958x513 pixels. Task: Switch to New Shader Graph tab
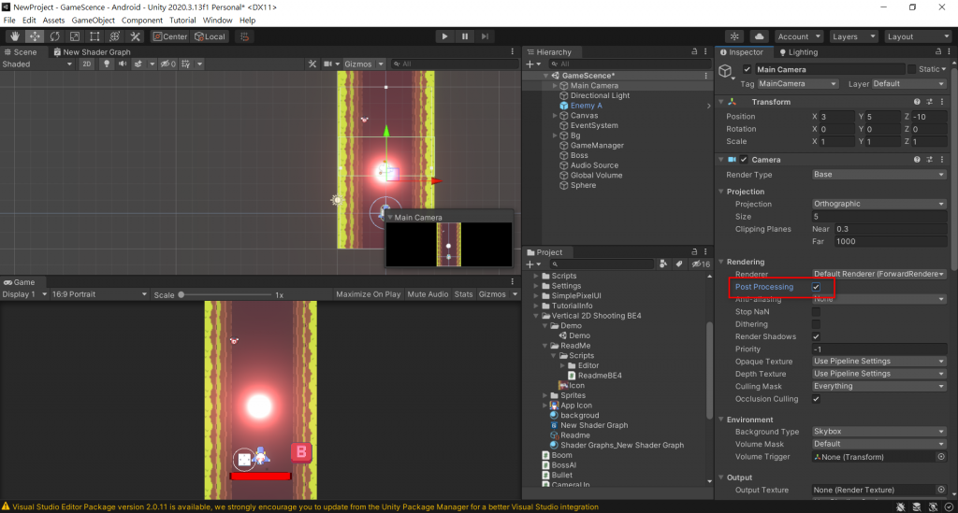[x=92, y=51]
